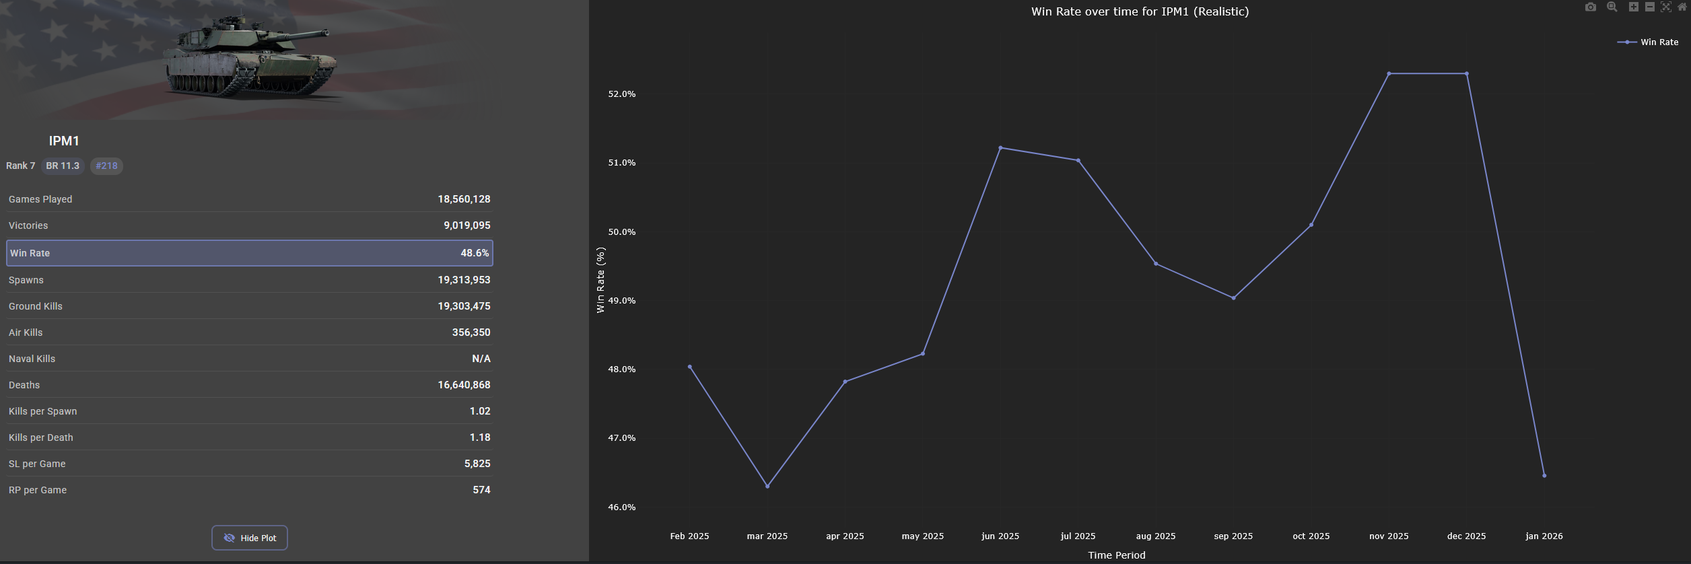Reset axes with the home icon
Image resolution: width=1691 pixels, height=564 pixels.
click(x=1682, y=7)
